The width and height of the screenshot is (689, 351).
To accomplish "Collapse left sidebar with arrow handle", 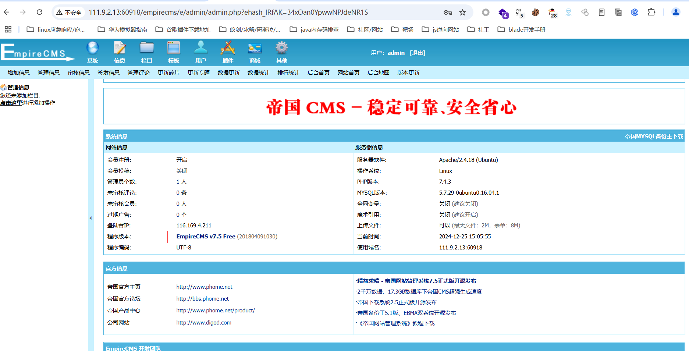I will (x=90, y=218).
